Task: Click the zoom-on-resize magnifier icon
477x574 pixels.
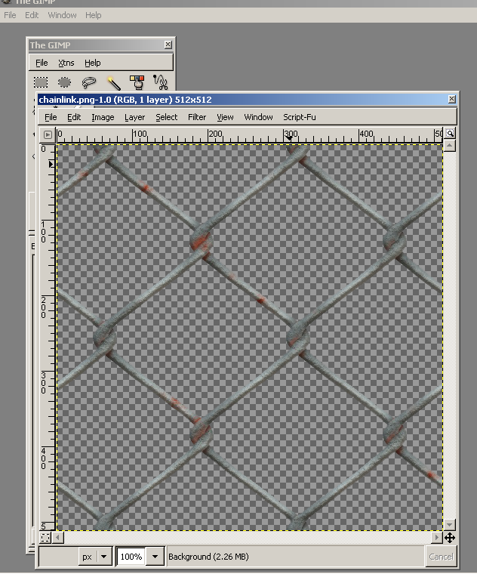Action: (450, 134)
